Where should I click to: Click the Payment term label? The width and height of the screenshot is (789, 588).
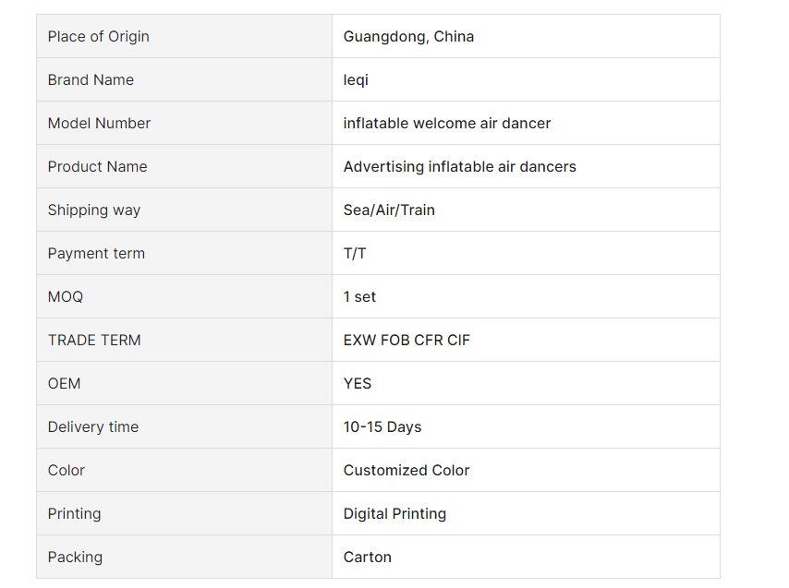pyautogui.click(x=96, y=253)
